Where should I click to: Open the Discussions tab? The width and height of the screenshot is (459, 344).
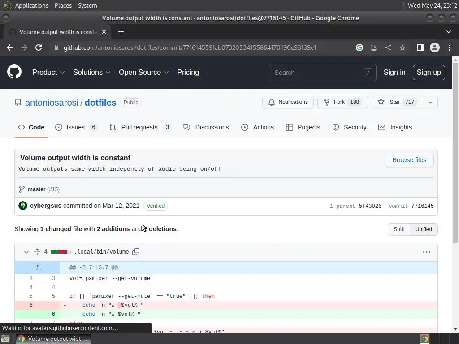[206, 127]
